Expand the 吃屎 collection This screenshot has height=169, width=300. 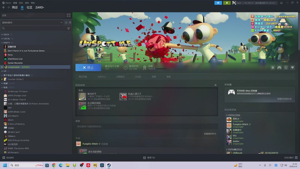pos(7,83)
